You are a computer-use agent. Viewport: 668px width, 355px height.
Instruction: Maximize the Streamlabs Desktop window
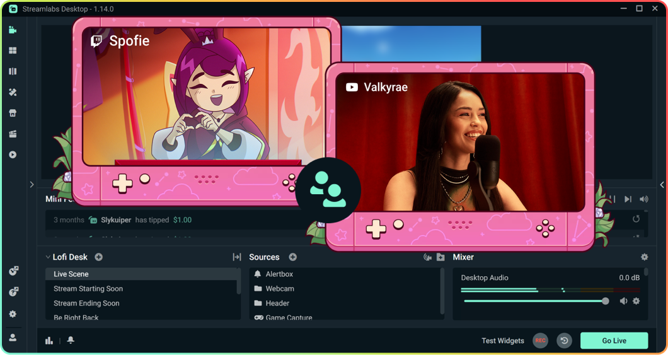(639, 9)
